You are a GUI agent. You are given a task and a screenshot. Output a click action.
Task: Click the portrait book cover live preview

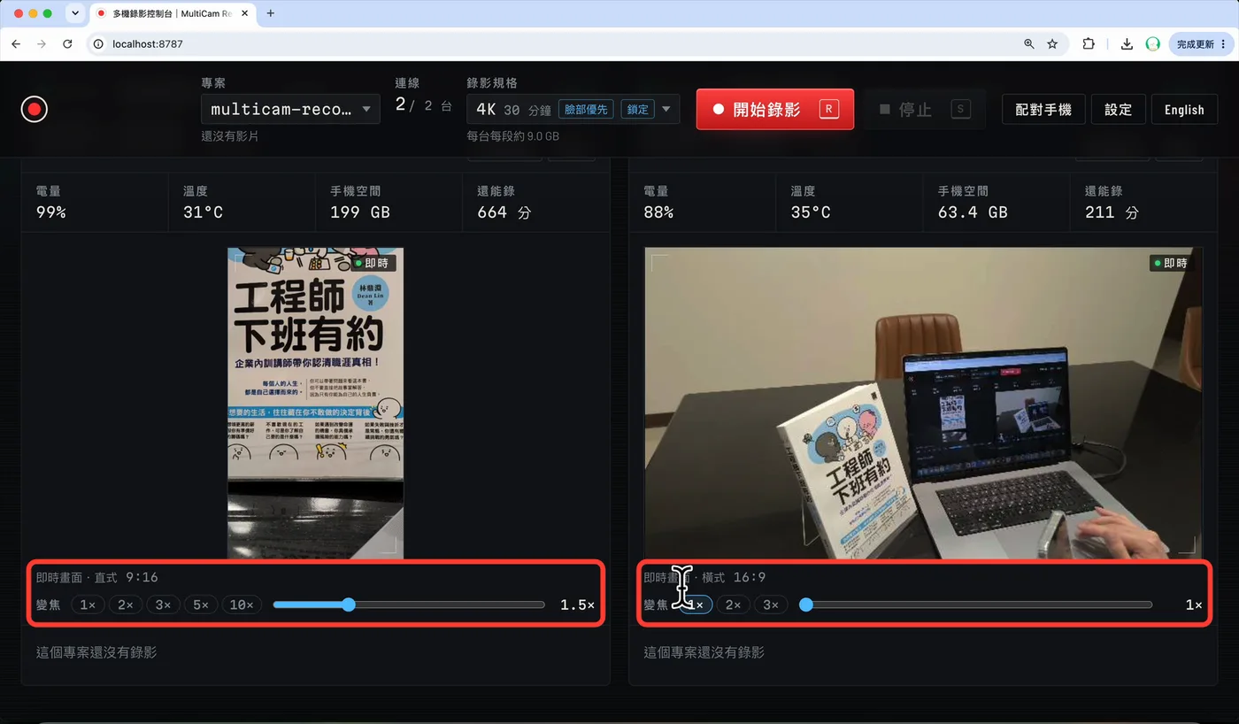(x=316, y=403)
